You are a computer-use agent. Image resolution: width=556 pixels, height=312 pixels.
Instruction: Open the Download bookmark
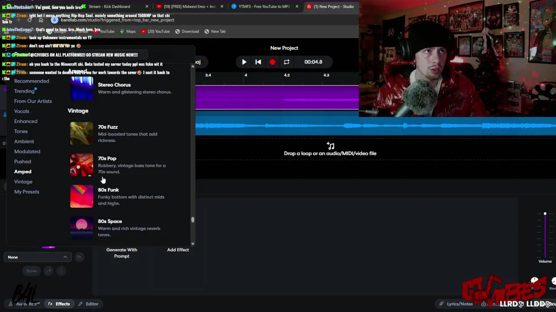point(187,31)
